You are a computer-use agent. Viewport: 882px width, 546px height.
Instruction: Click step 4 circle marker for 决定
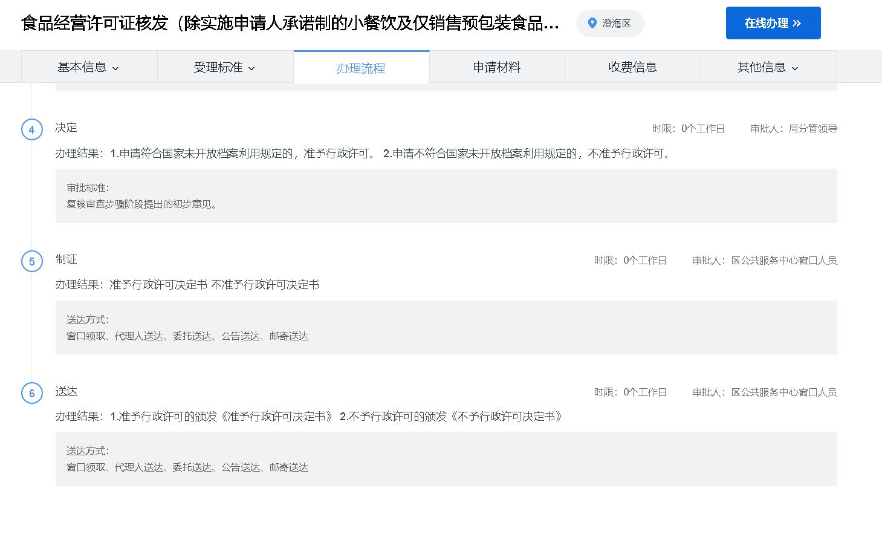(32, 129)
